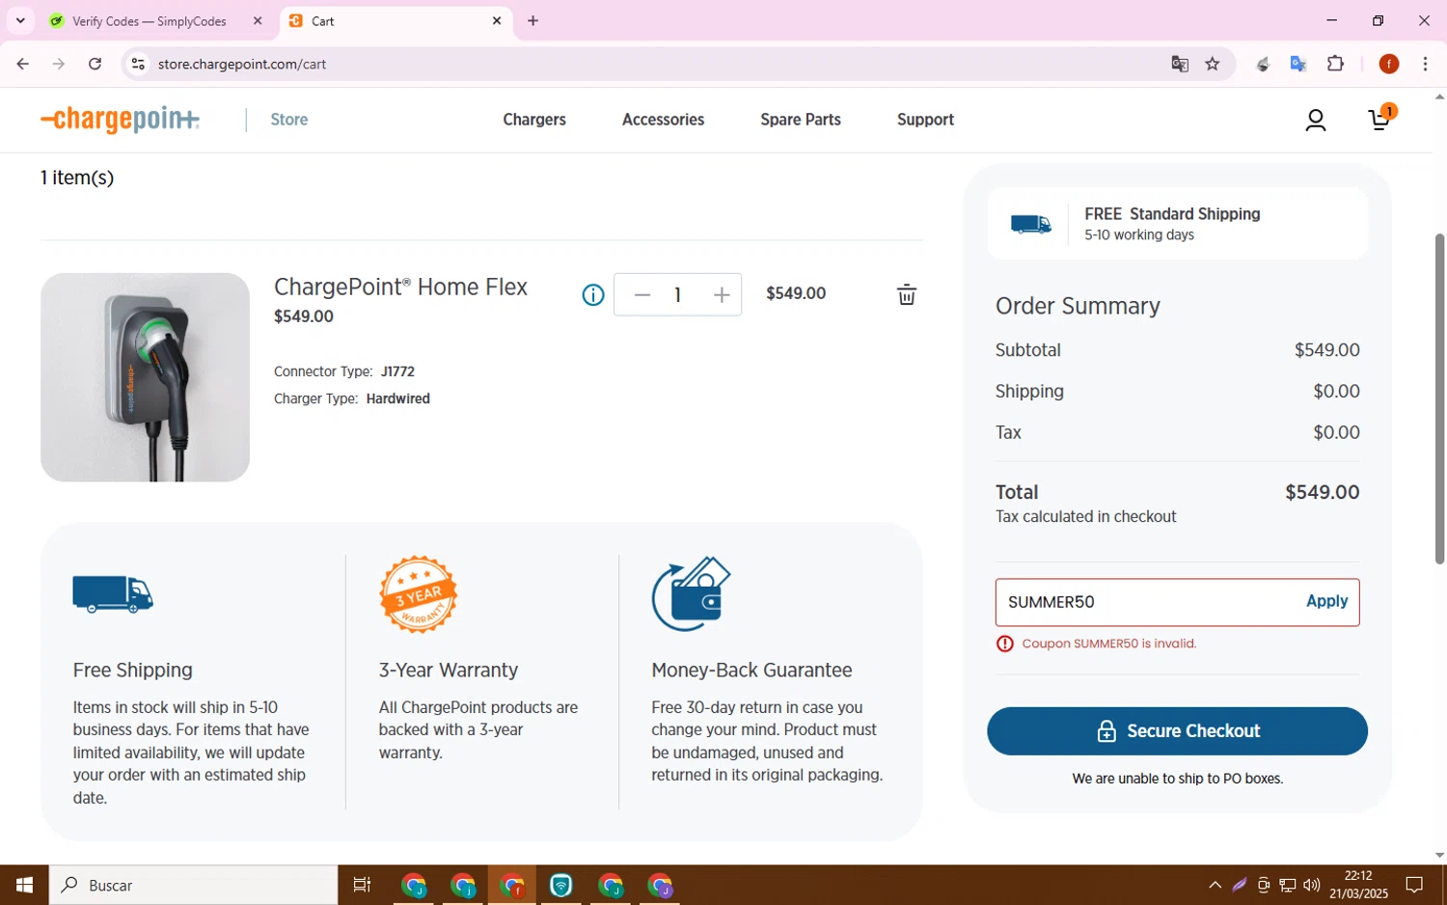Open notifications center icon

(1414, 885)
